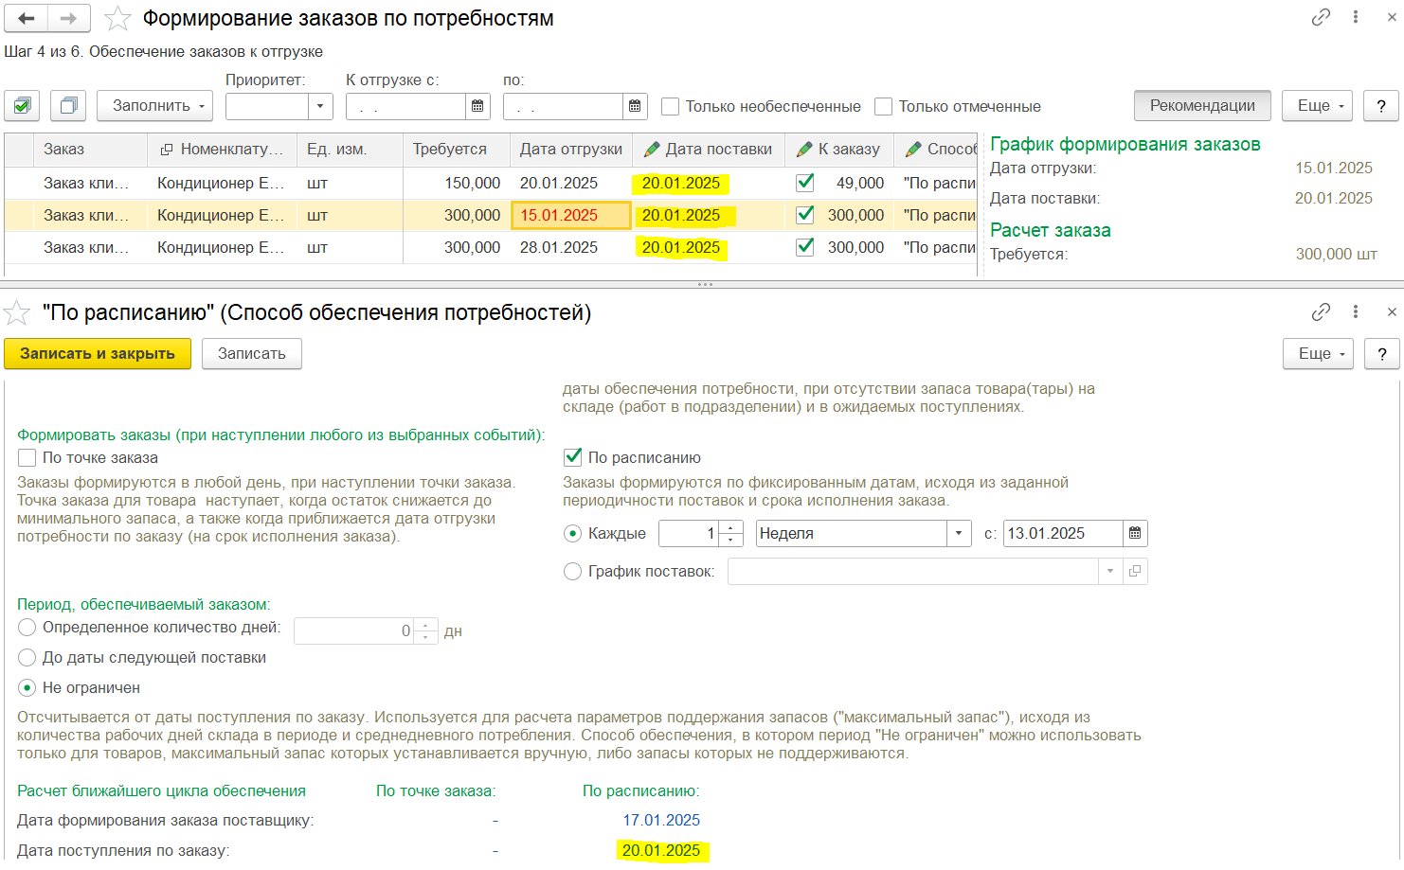Add order form to favorites star
The width and height of the screenshot is (1404, 870).
tap(117, 18)
